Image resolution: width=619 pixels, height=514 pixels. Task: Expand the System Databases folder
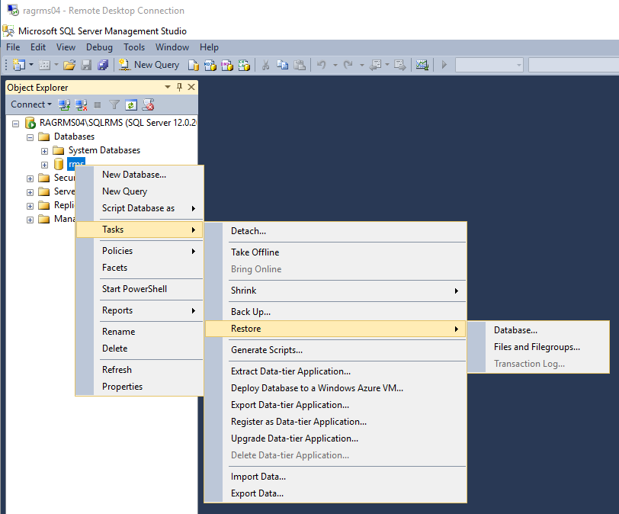tap(45, 151)
